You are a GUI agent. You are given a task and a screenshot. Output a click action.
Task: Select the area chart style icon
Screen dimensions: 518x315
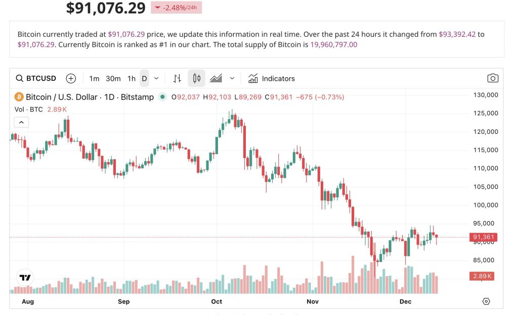coord(216,78)
